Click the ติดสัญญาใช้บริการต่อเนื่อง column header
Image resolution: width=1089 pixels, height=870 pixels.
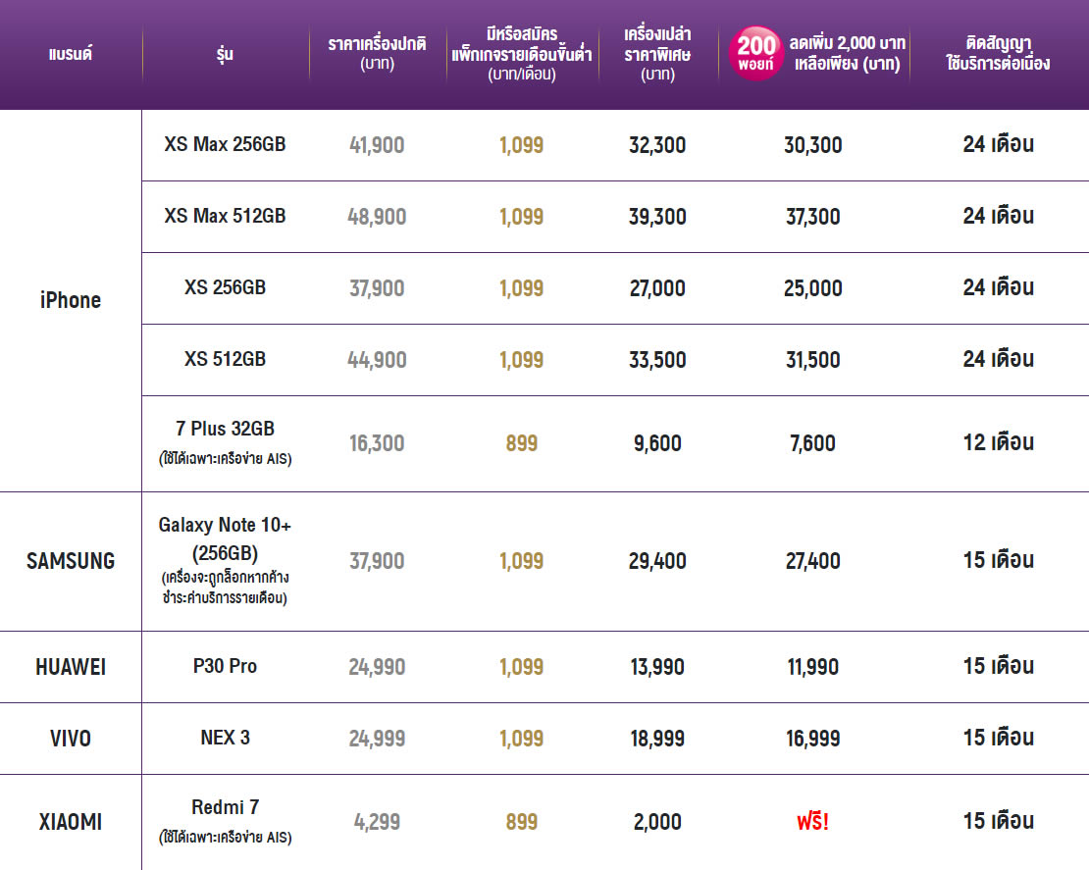tap(998, 53)
